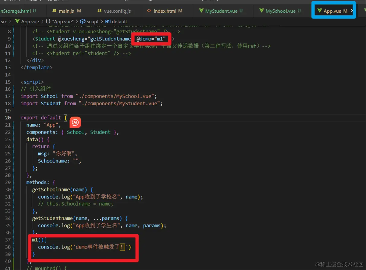Open the default breadcrumb segment
The width and height of the screenshot is (366, 270).
point(119,21)
